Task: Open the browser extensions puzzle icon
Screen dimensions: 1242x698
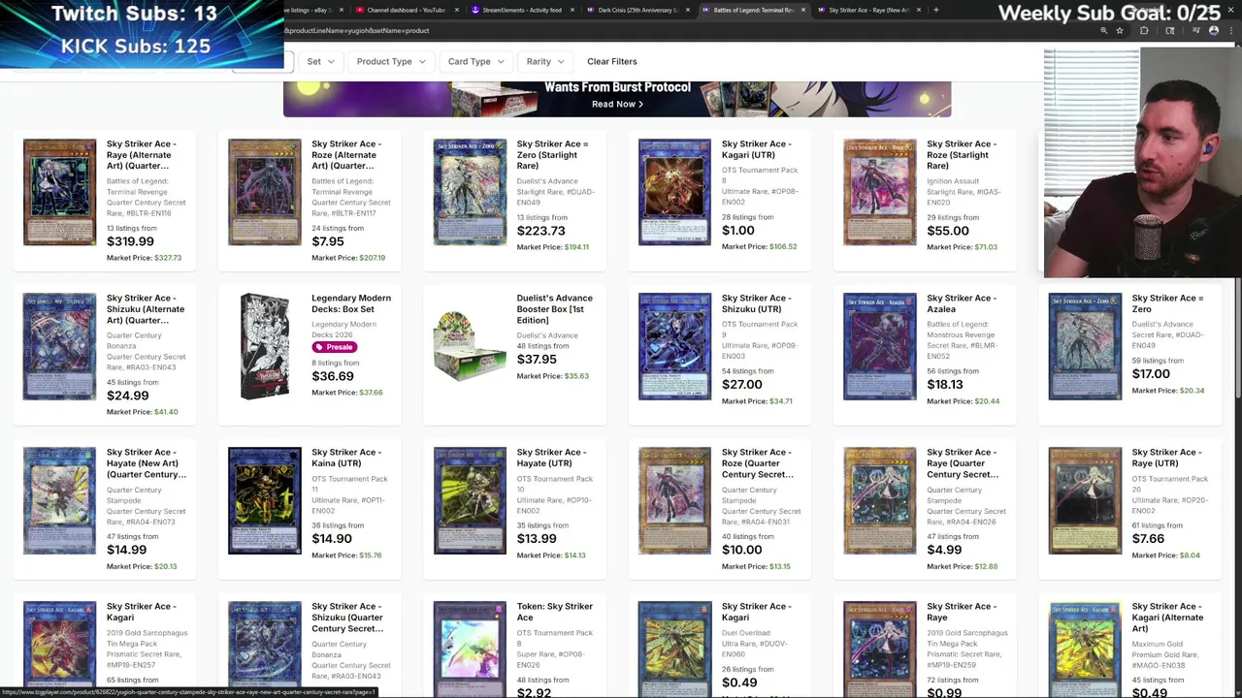Action: (1144, 31)
